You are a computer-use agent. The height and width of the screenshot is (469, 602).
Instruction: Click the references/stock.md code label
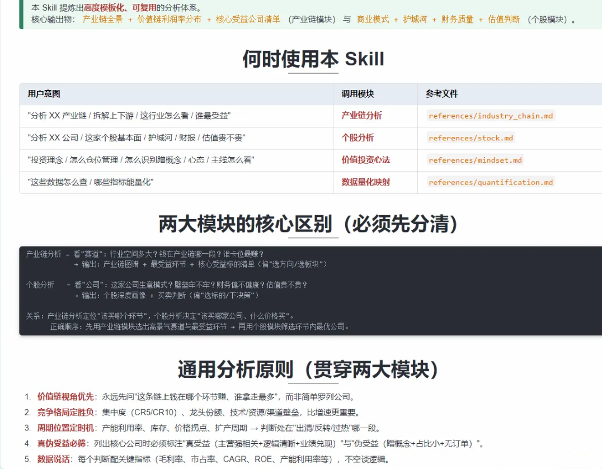click(471, 138)
